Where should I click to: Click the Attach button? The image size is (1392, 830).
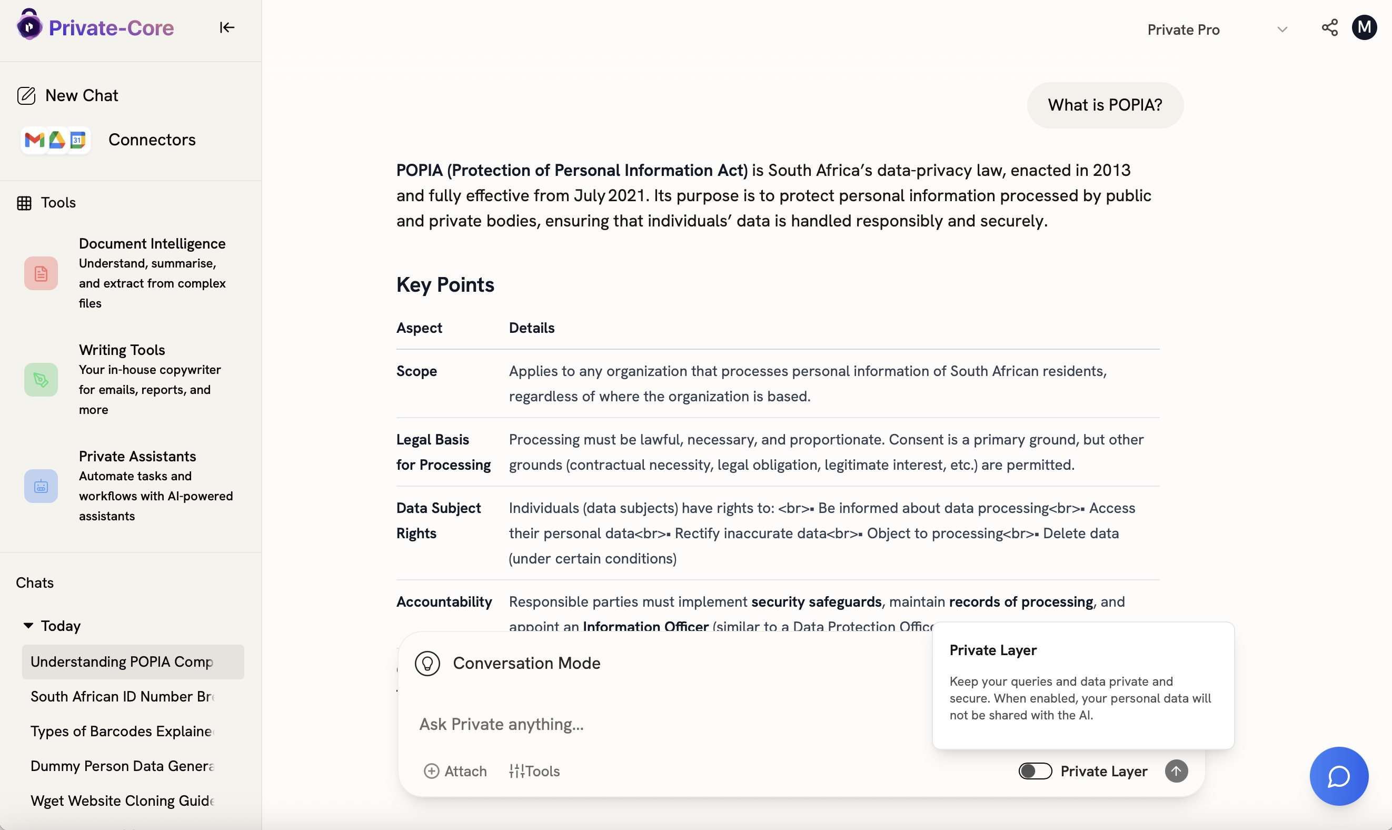point(455,770)
